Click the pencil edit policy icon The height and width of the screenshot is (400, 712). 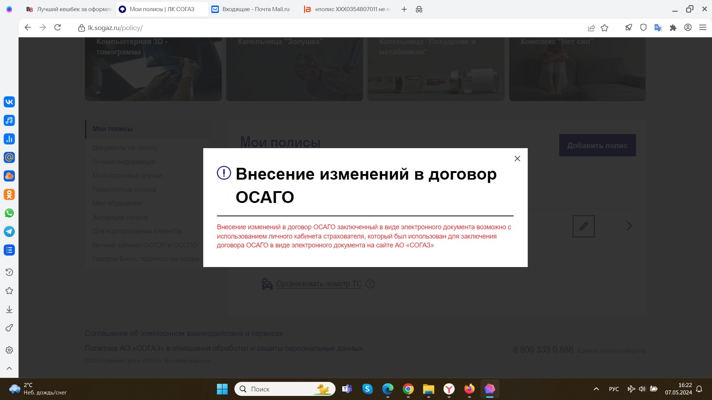(584, 226)
